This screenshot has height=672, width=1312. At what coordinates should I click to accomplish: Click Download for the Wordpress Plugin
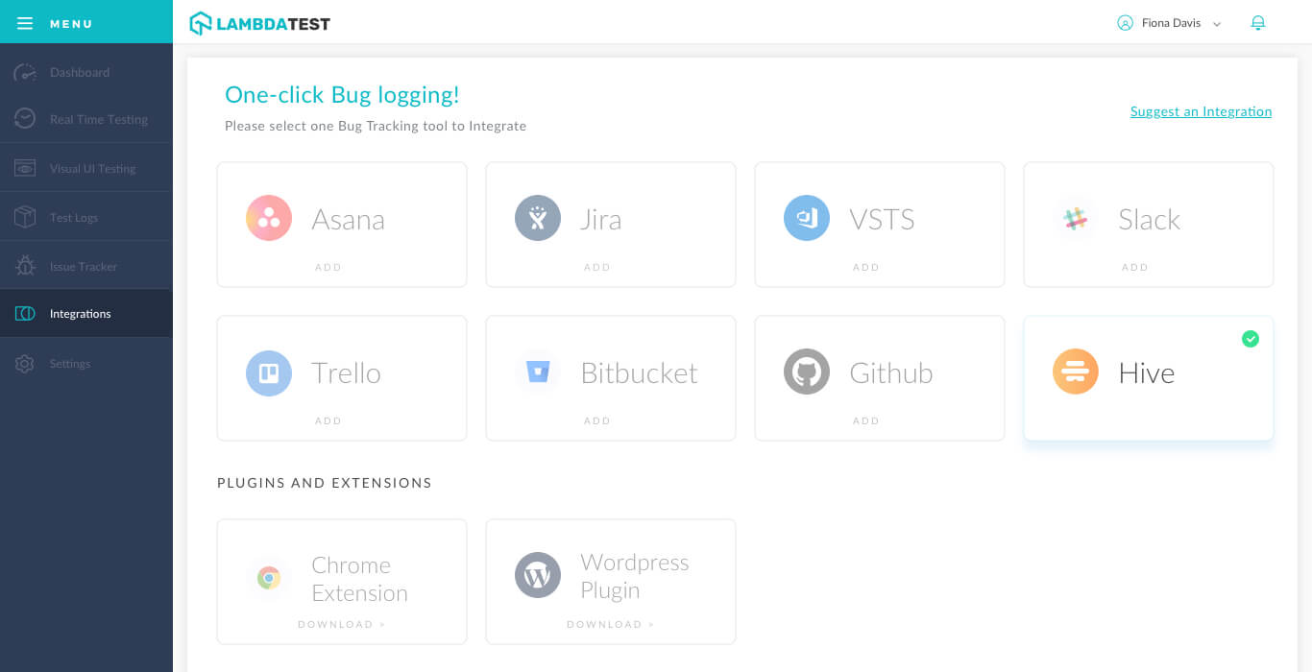(x=610, y=624)
